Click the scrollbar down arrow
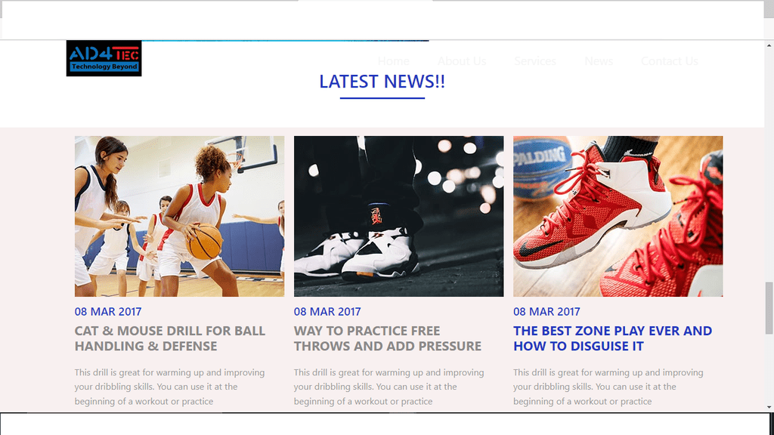The width and height of the screenshot is (774, 435). click(x=769, y=407)
